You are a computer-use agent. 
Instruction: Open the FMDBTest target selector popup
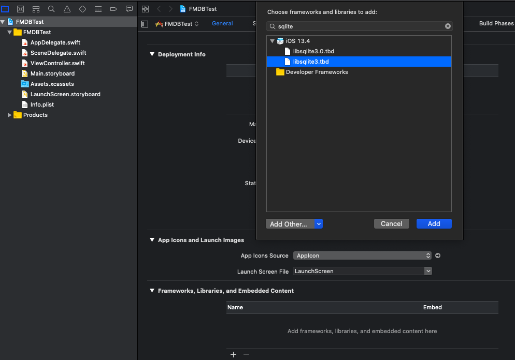[177, 24]
